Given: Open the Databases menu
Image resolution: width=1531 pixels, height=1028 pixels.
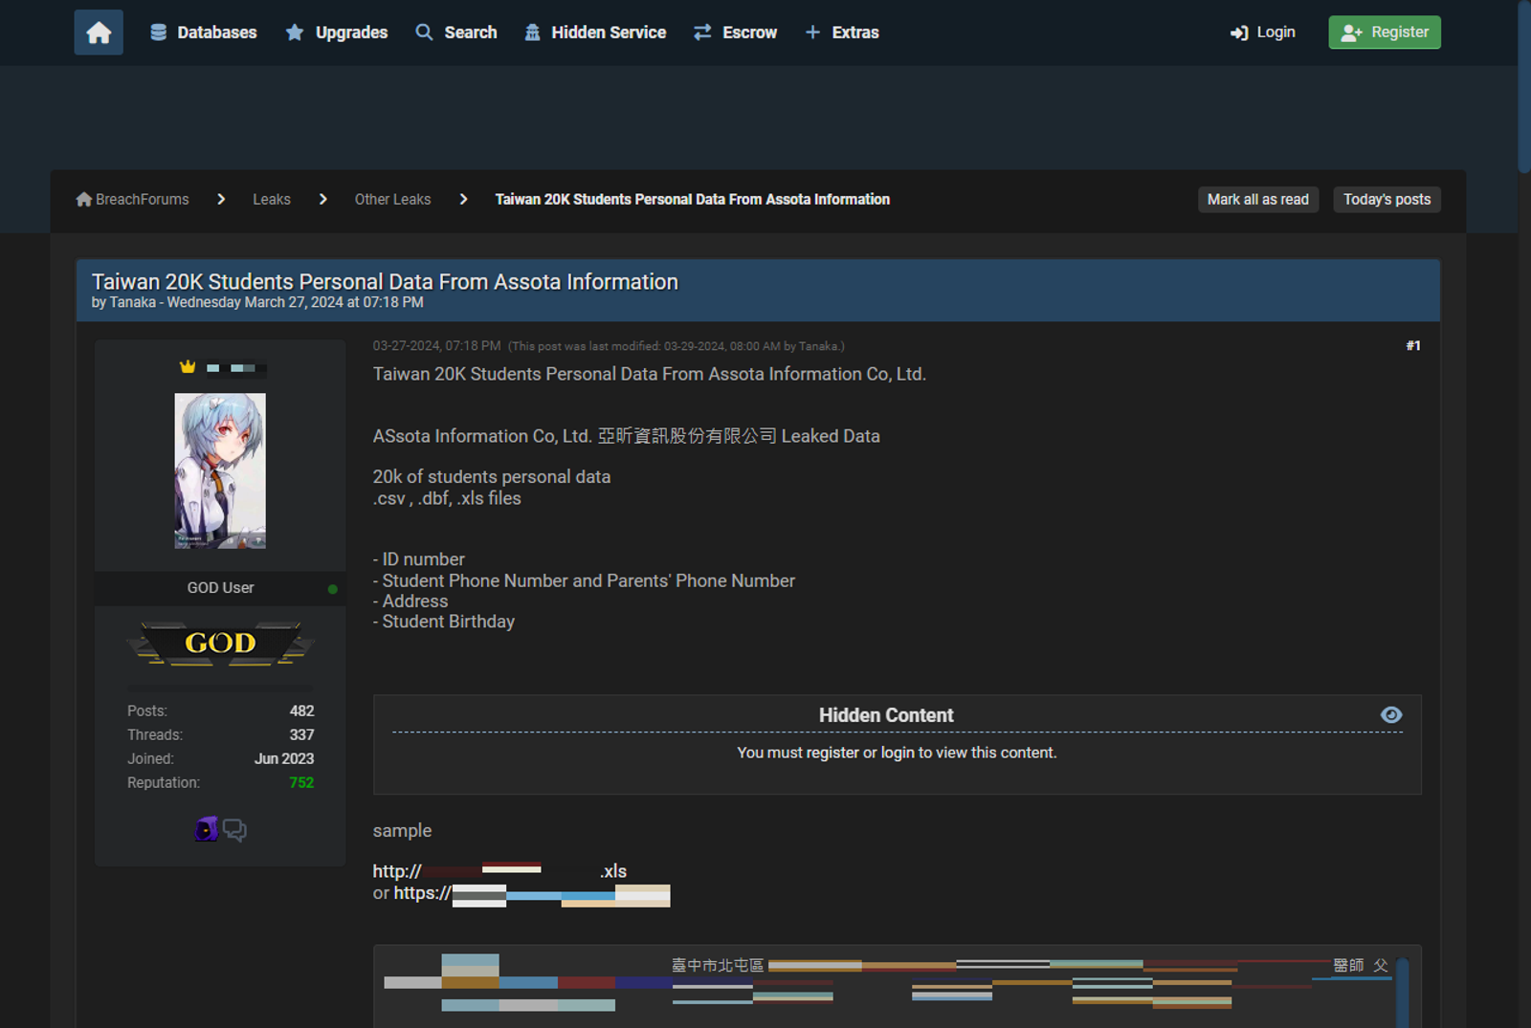Looking at the screenshot, I should click(204, 33).
